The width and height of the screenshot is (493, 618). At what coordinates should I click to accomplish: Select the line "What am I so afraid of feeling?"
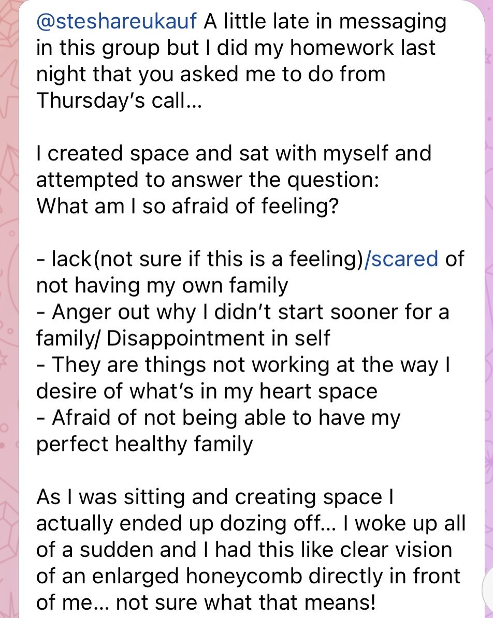(187, 206)
